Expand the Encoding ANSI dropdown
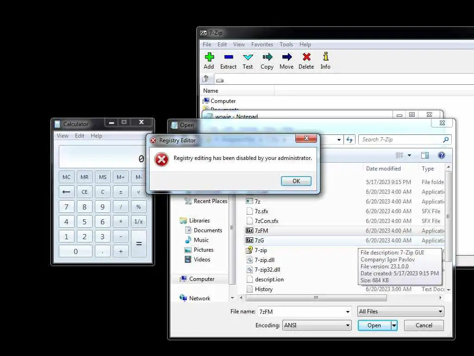 click(348, 325)
